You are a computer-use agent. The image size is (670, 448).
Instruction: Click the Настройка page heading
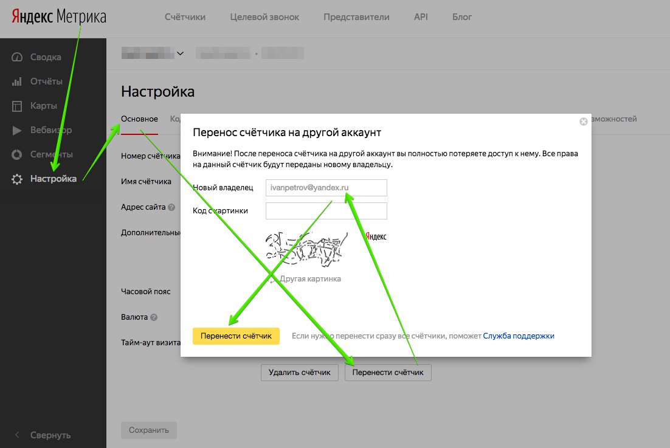click(157, 91)
